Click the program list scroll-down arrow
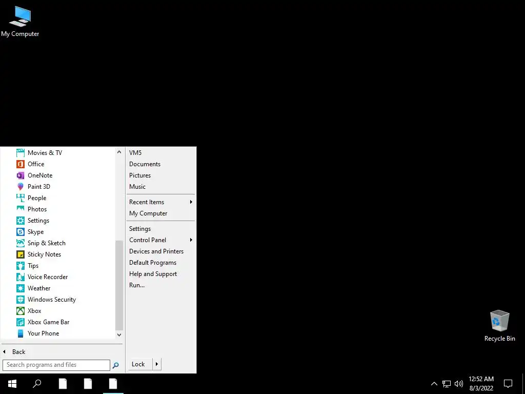Viewport: 525px width, 394px height. pyautogui.click(x=119, y=334)
